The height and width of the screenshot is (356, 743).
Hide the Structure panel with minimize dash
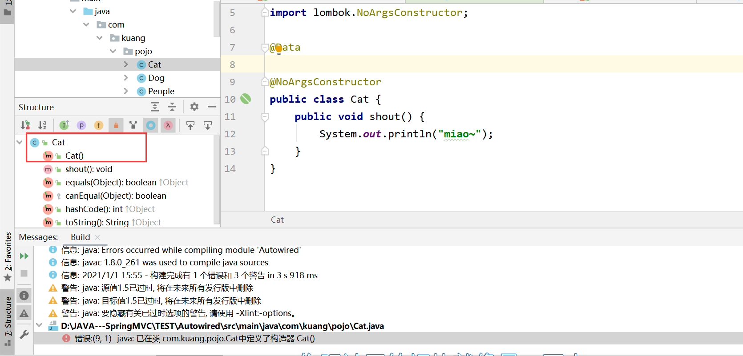pos(212,107)
